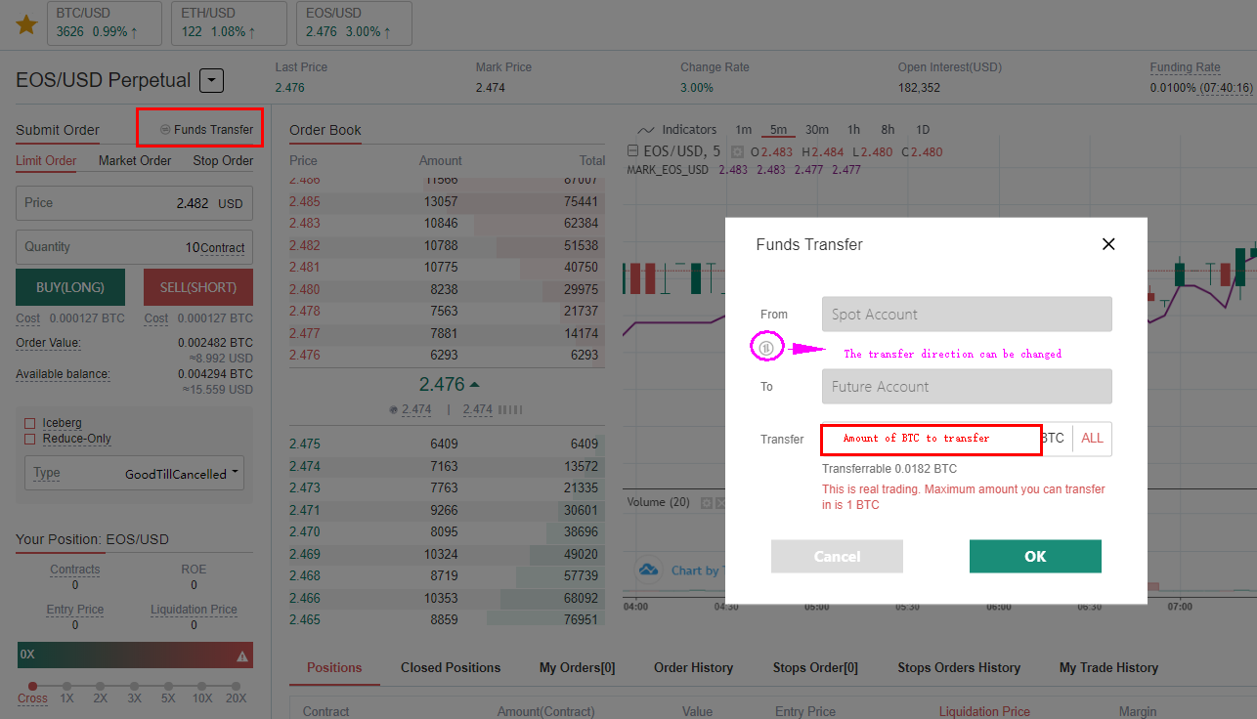Click the leverage warning triangle icon
1257x719 pixels.
(x=242, y=656)
